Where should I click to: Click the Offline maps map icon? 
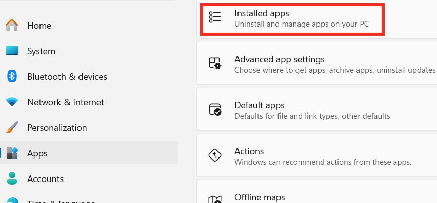click(215, 199)
